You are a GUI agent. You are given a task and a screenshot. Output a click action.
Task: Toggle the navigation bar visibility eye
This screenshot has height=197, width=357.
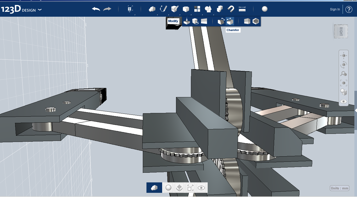pyautogui.click(x=344, y=101)
